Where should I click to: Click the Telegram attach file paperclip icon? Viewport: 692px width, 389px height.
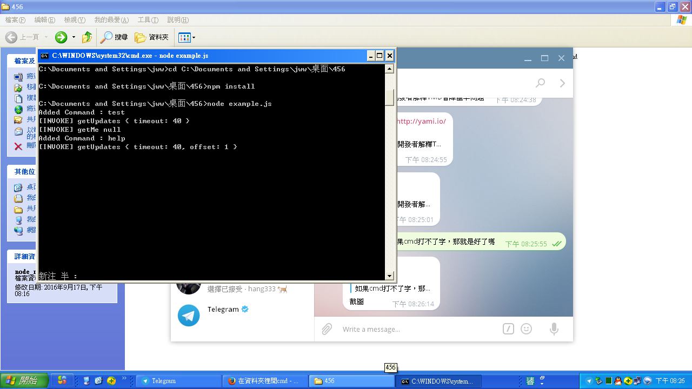tap(327, 329)
